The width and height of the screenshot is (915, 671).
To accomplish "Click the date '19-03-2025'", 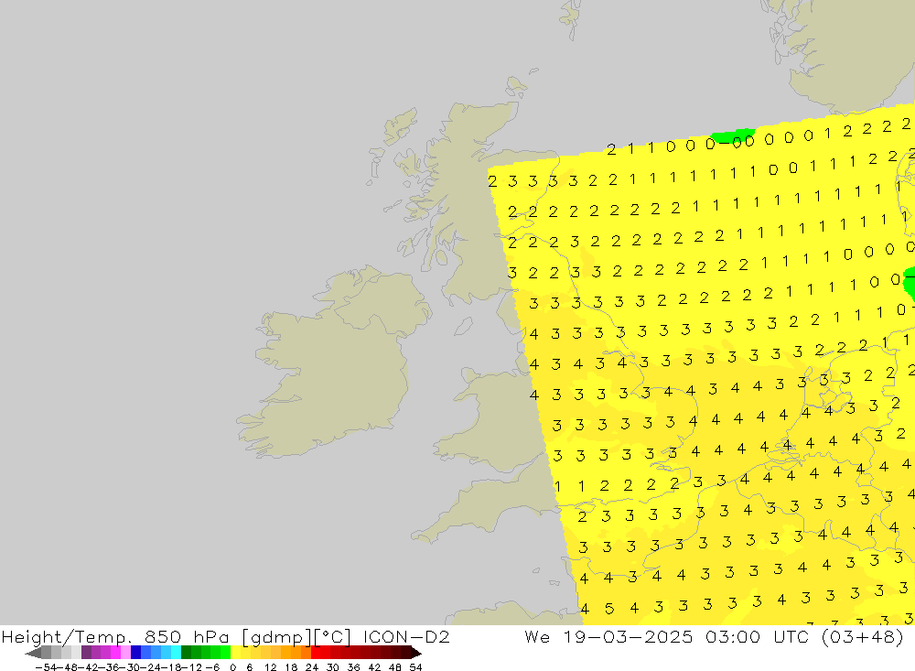I will coord(628,636).
